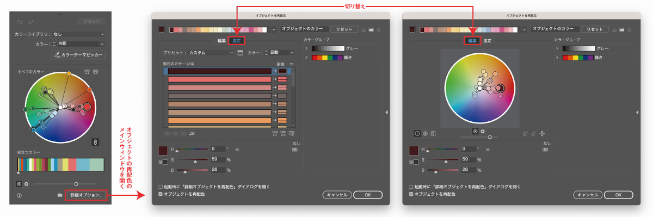Click the color reduction options icon beside プリセット
This screenshot has height=217, width=653.
point(240,53)
